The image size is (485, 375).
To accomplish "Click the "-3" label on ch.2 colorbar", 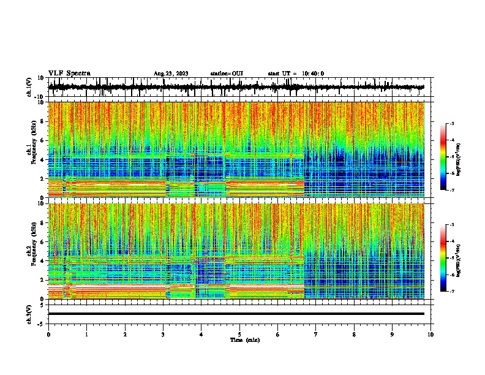I will click(451, 225).
